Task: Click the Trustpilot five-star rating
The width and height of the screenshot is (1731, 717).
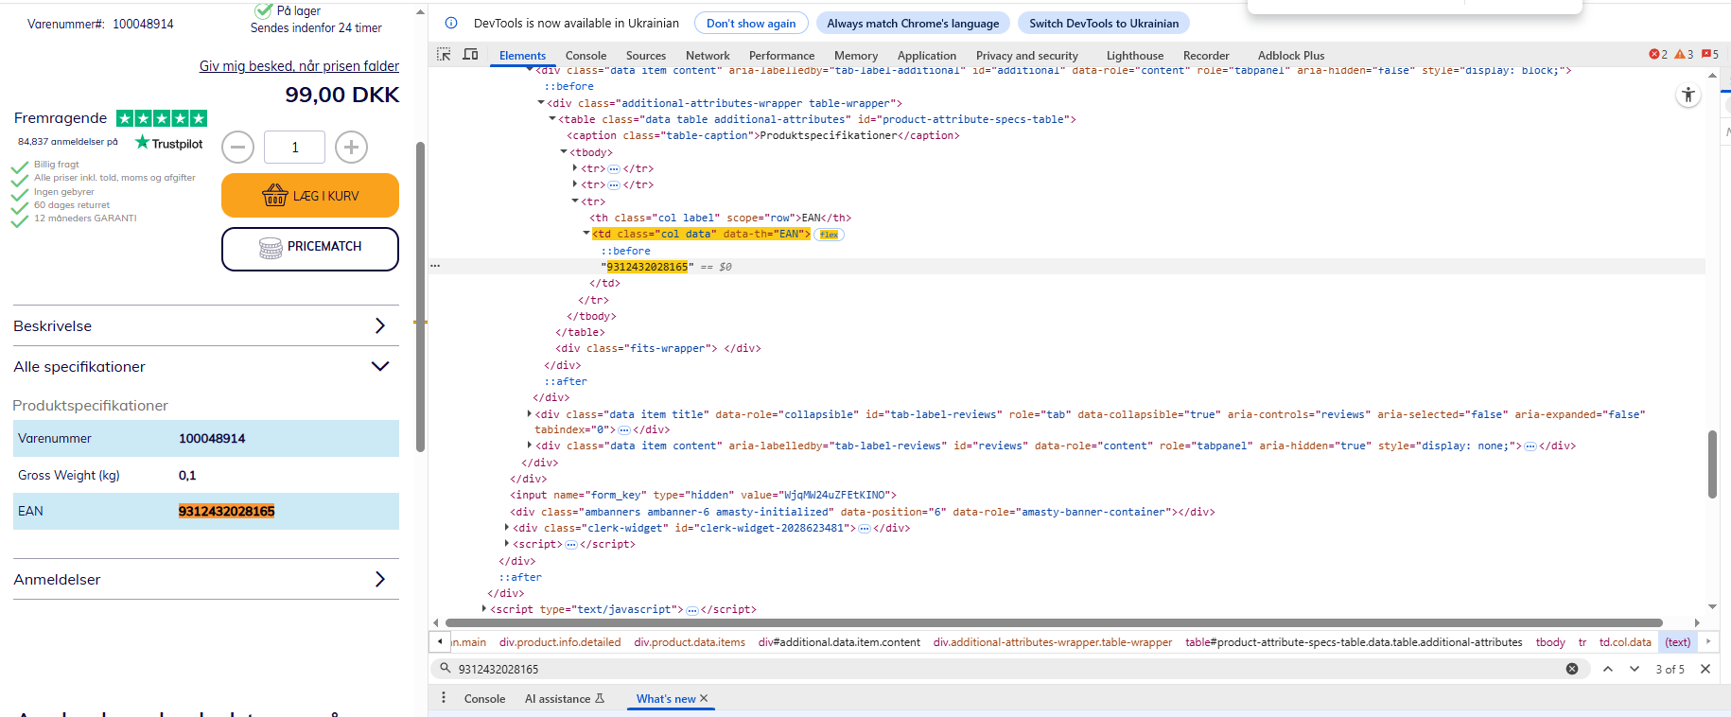Action: [162, 118]
